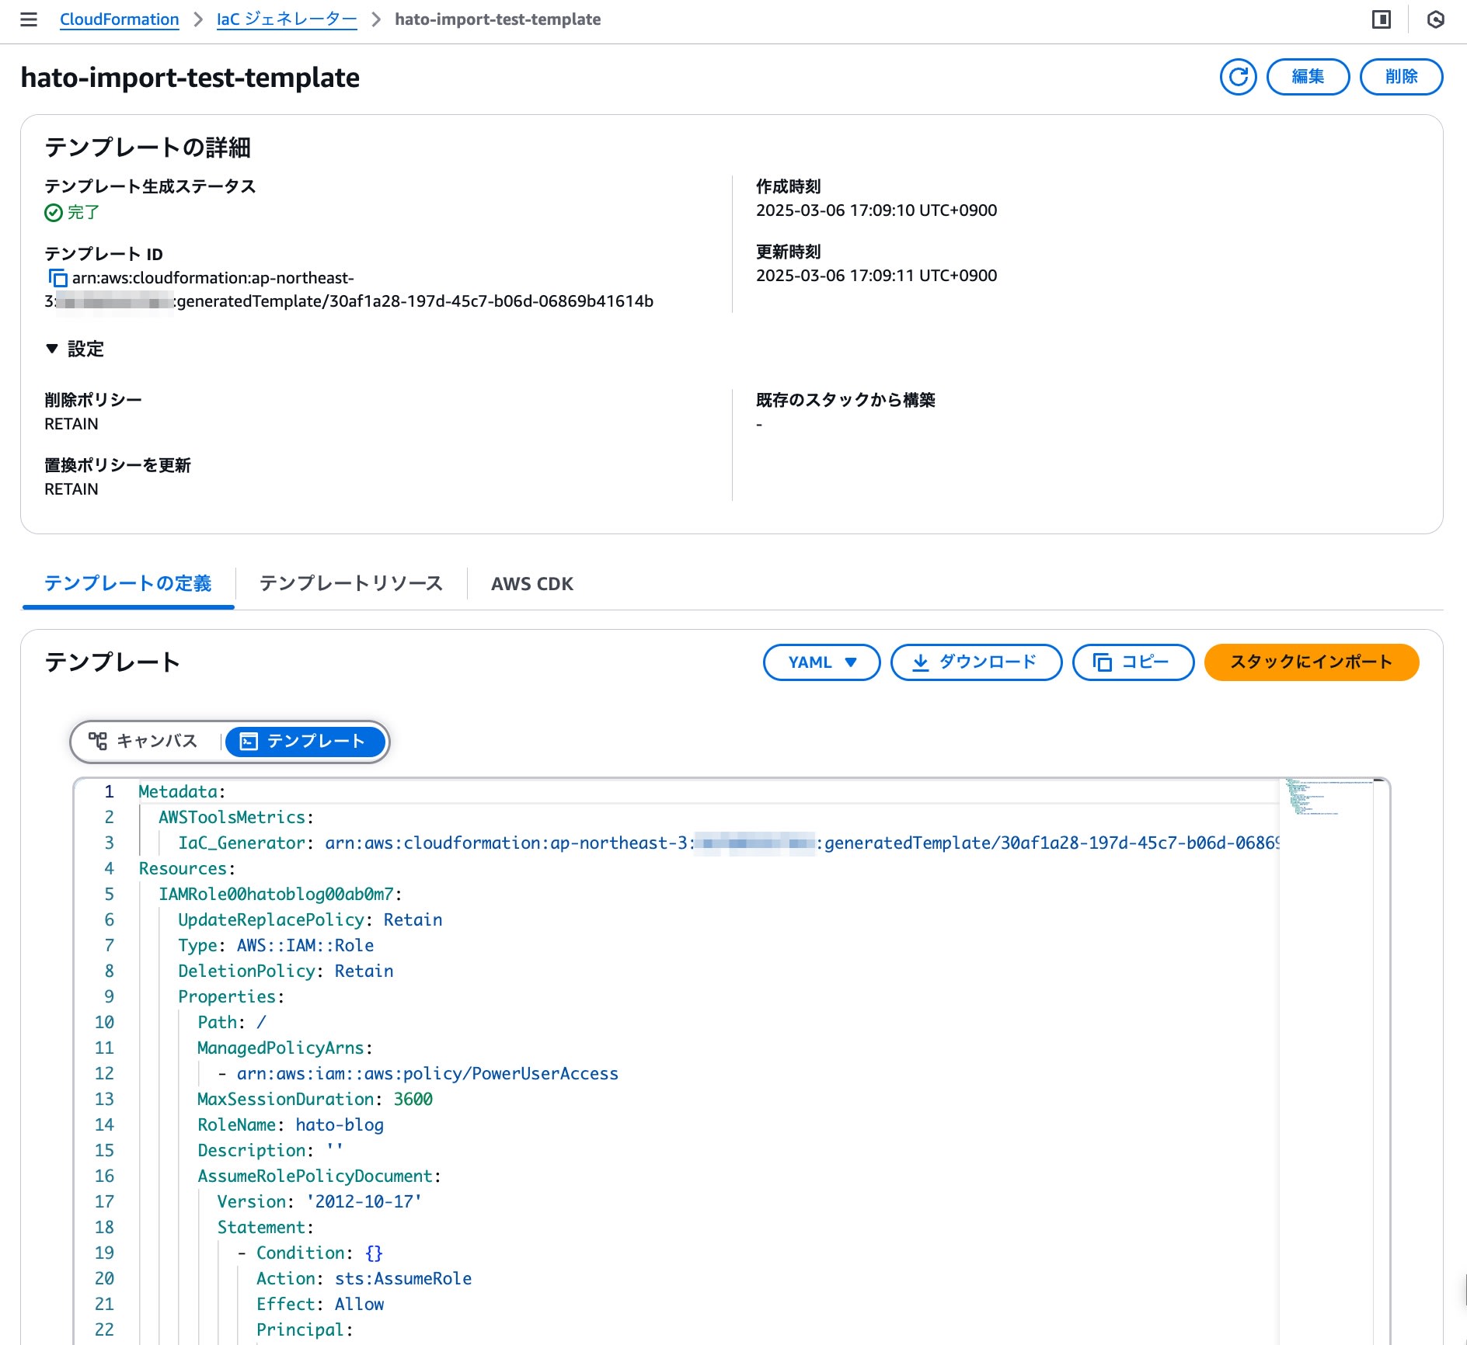Open the IaC ジェネレーター breadcrumb link
This screenshot has width=1467, height=1345.
point(287,19)
